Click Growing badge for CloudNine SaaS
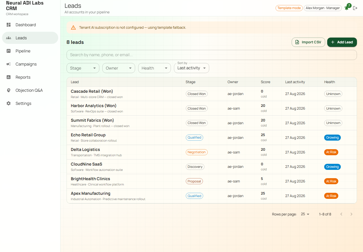This screenshot has height=252, width=363. pyautogui.click(x=332, y=167)
